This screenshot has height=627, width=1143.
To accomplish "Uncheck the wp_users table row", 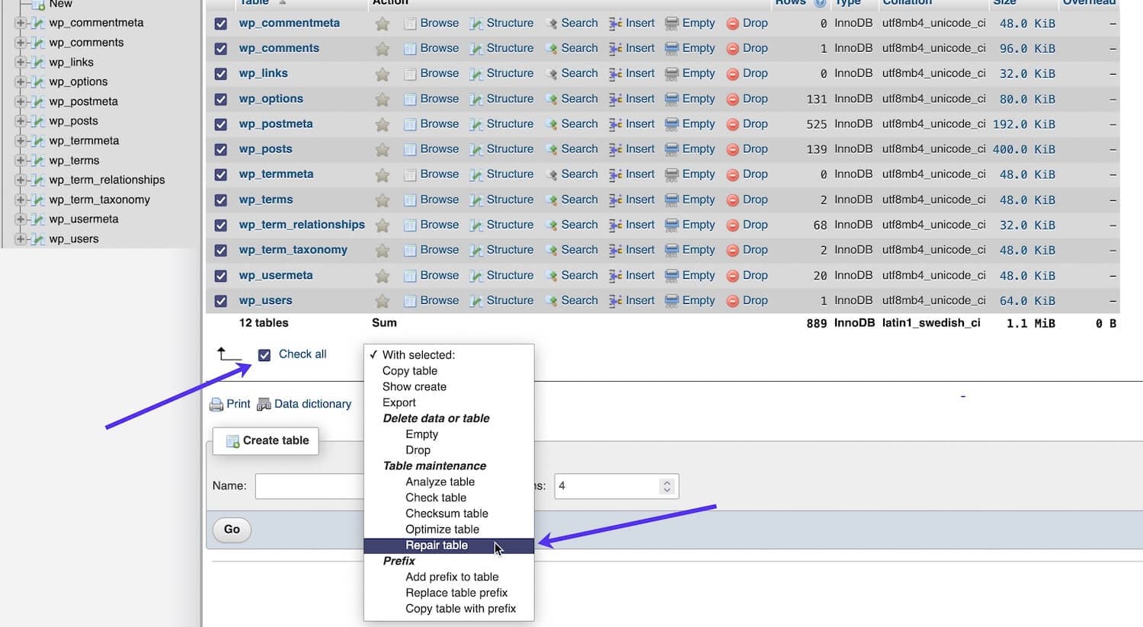I will (220, 300).
